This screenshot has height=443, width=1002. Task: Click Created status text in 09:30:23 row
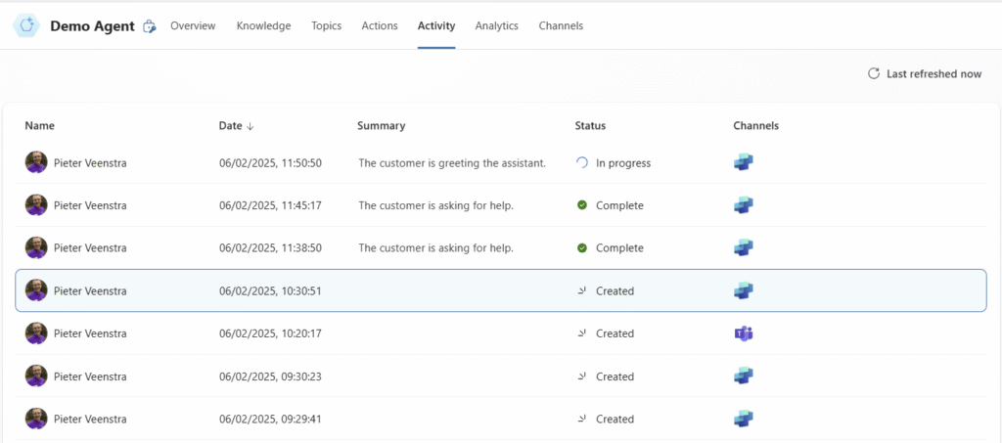[x=615, y=376]
